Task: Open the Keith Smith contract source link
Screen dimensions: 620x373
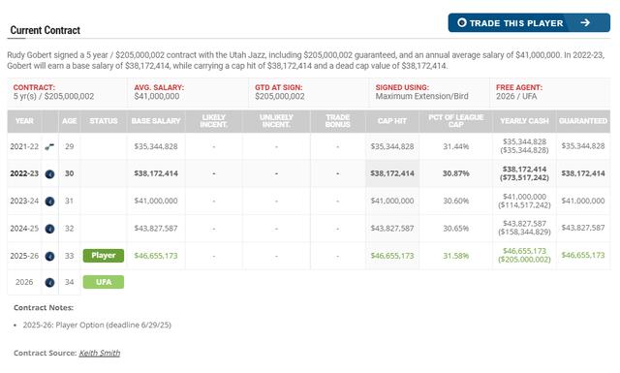Action: [99, 353]
